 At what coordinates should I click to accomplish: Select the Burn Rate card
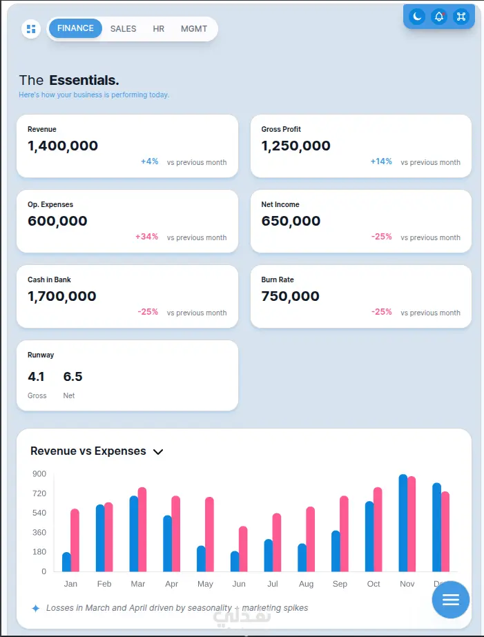pyautogui.click(x=360, y=296)
